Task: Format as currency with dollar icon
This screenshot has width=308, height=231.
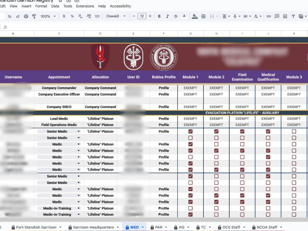Action: coord(64,16)
